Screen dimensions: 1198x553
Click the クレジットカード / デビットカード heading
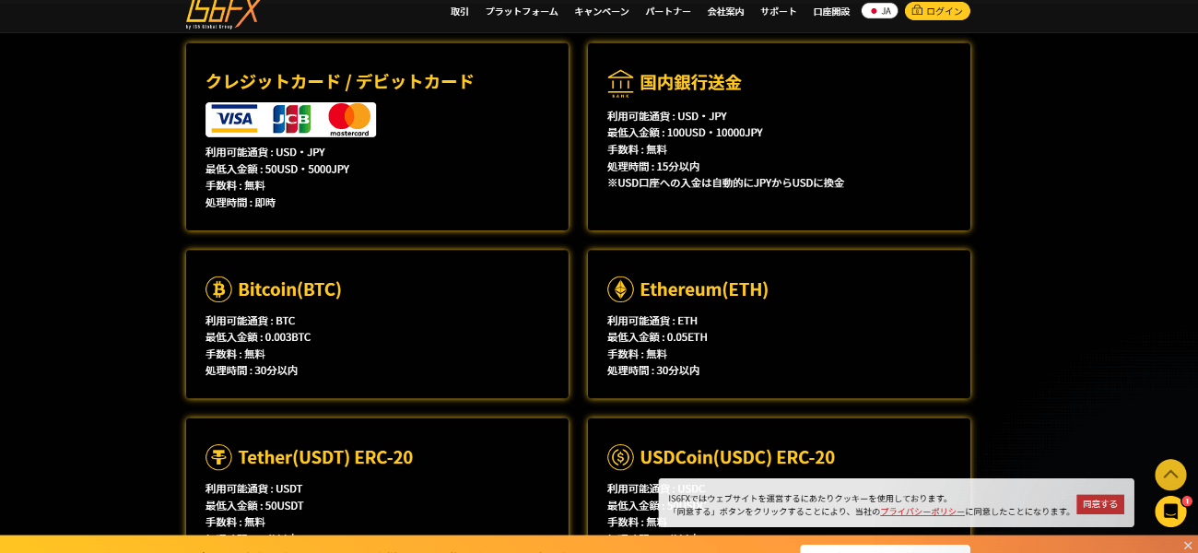pos(339,81)
